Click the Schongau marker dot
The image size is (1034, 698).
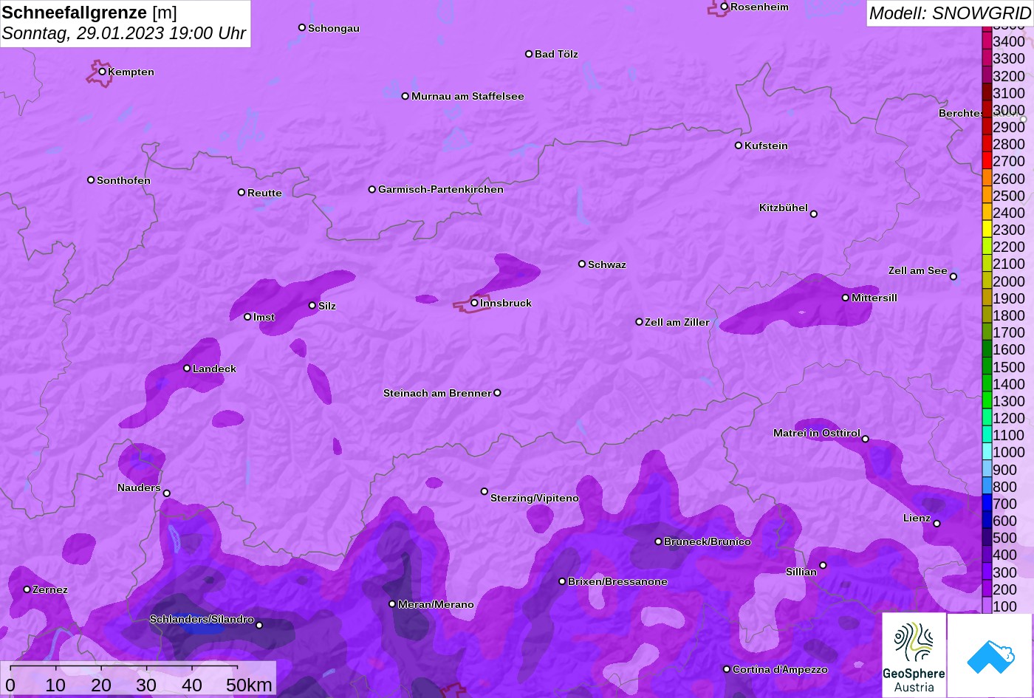point(302,28)
